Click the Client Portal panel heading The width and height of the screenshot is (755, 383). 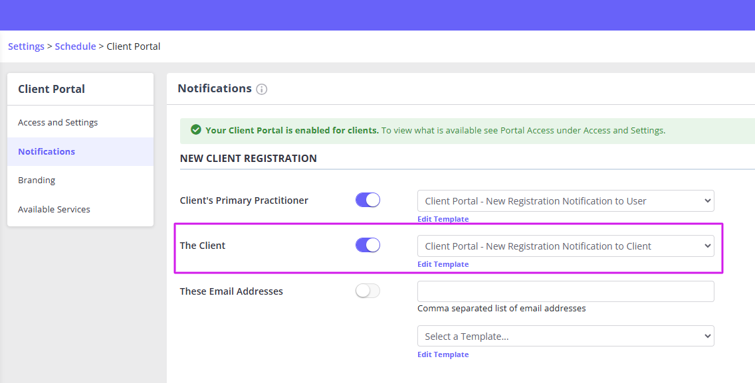[51, 88]
